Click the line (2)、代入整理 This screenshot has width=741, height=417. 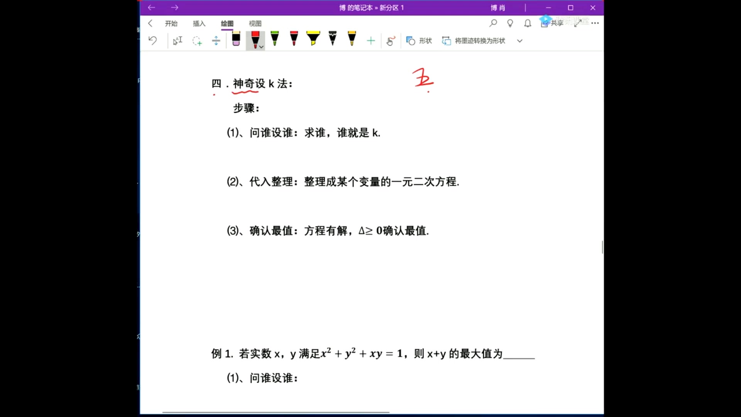[x=343, y=181]
